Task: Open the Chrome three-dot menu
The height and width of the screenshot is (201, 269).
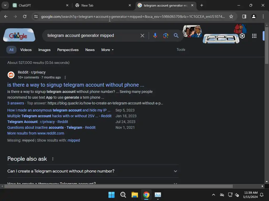Action: [263, 16]
